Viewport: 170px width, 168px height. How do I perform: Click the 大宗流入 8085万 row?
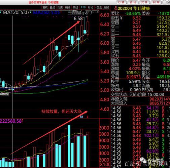[140, 103]
